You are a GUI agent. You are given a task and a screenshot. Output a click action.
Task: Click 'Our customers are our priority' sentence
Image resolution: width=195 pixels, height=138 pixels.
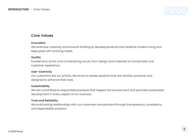tap(51, 76)
